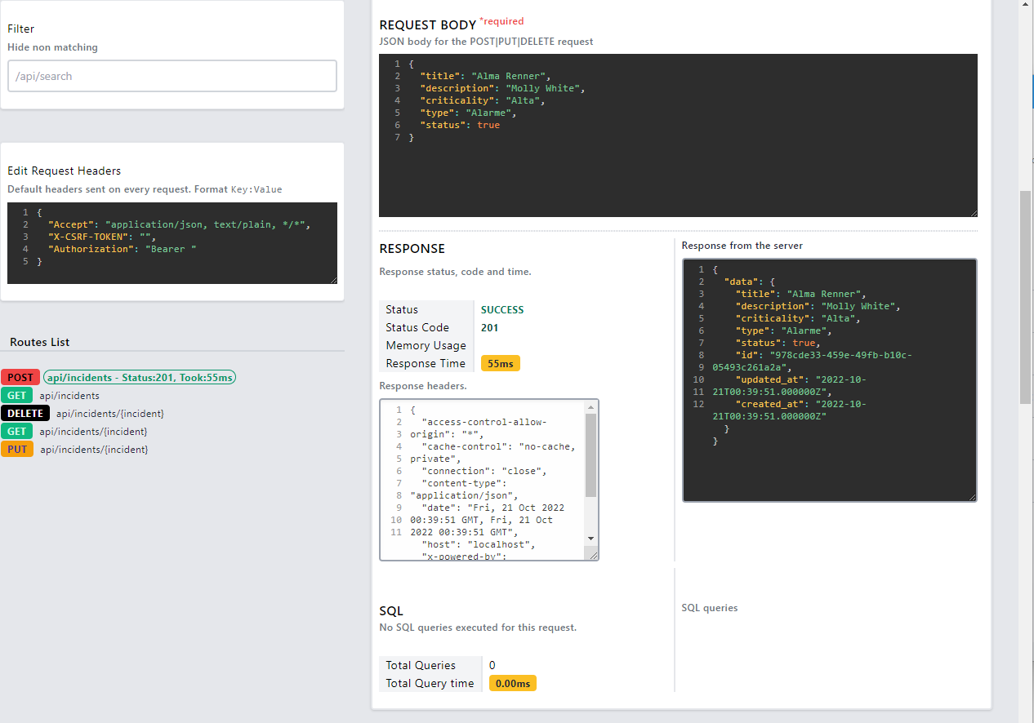Click the response headers scrollbar thumb
The image size is (1034, 723).
tap(591, 455)
